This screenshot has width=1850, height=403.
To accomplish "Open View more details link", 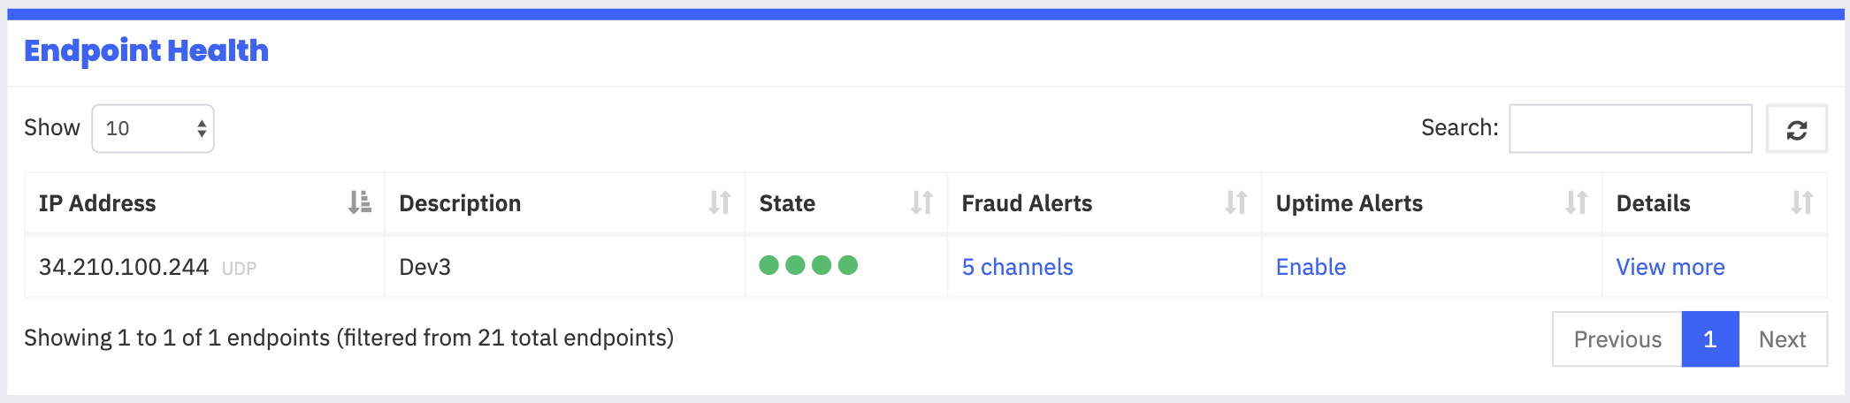I will [x=1670, y=267].
